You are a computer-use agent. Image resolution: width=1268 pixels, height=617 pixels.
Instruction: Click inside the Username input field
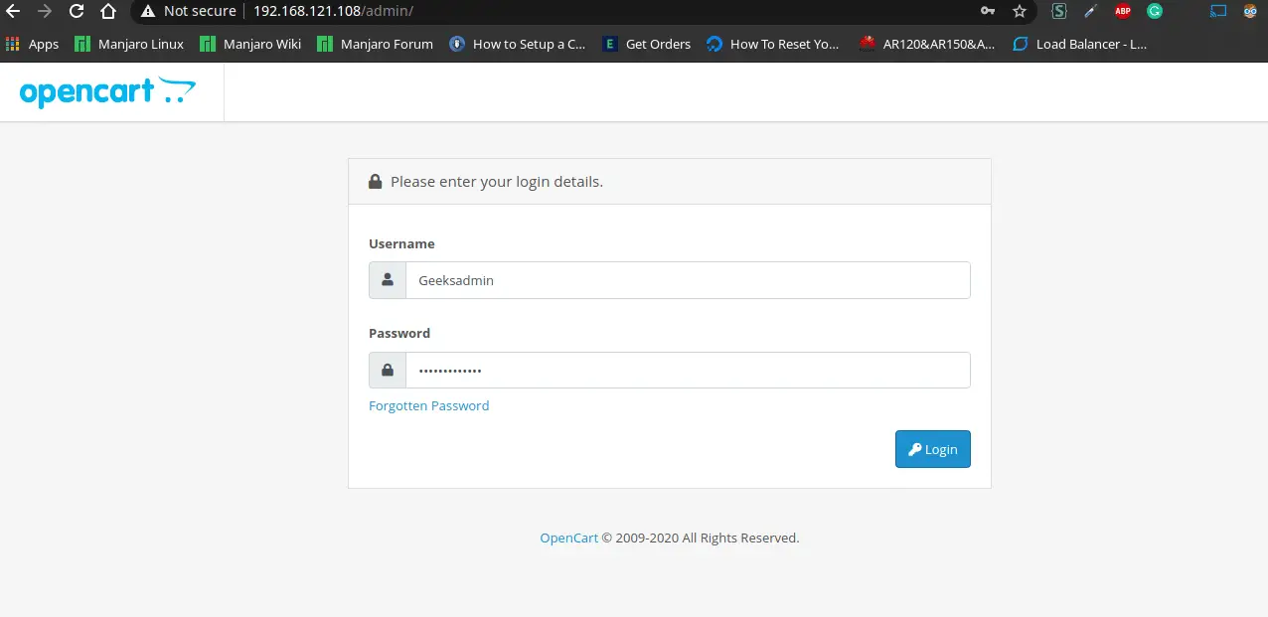coord(688,279)
